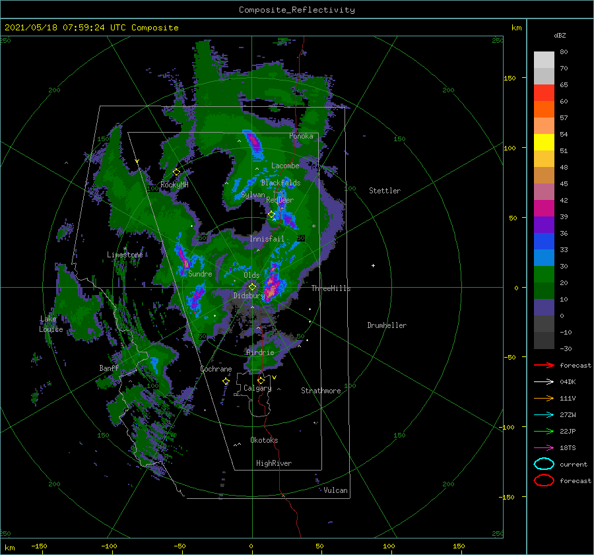Click the yellow diamond marker near Cochrane

tap(226, 381)
